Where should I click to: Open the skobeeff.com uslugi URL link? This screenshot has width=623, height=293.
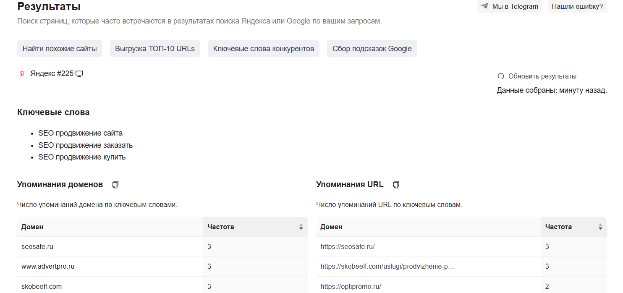tap(387, 267)
